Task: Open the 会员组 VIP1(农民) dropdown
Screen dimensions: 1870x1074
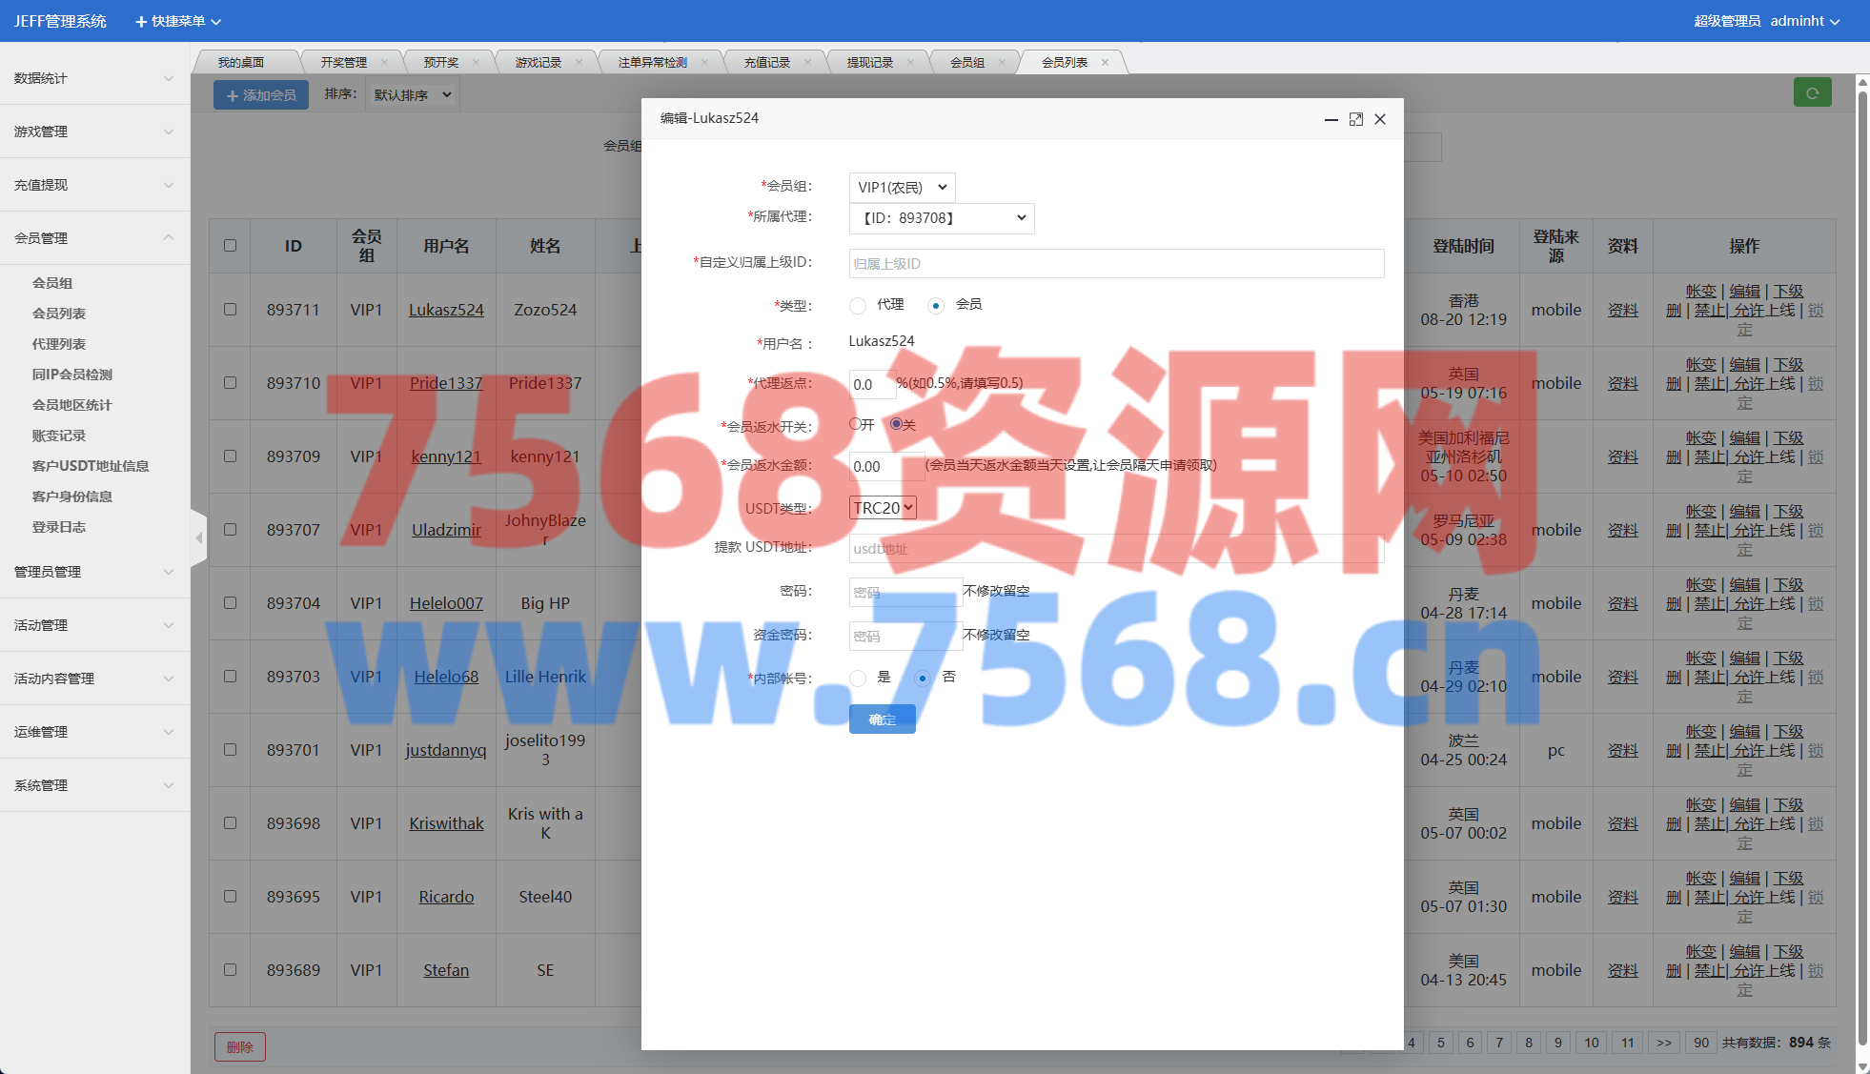Action: click(901, 187)
